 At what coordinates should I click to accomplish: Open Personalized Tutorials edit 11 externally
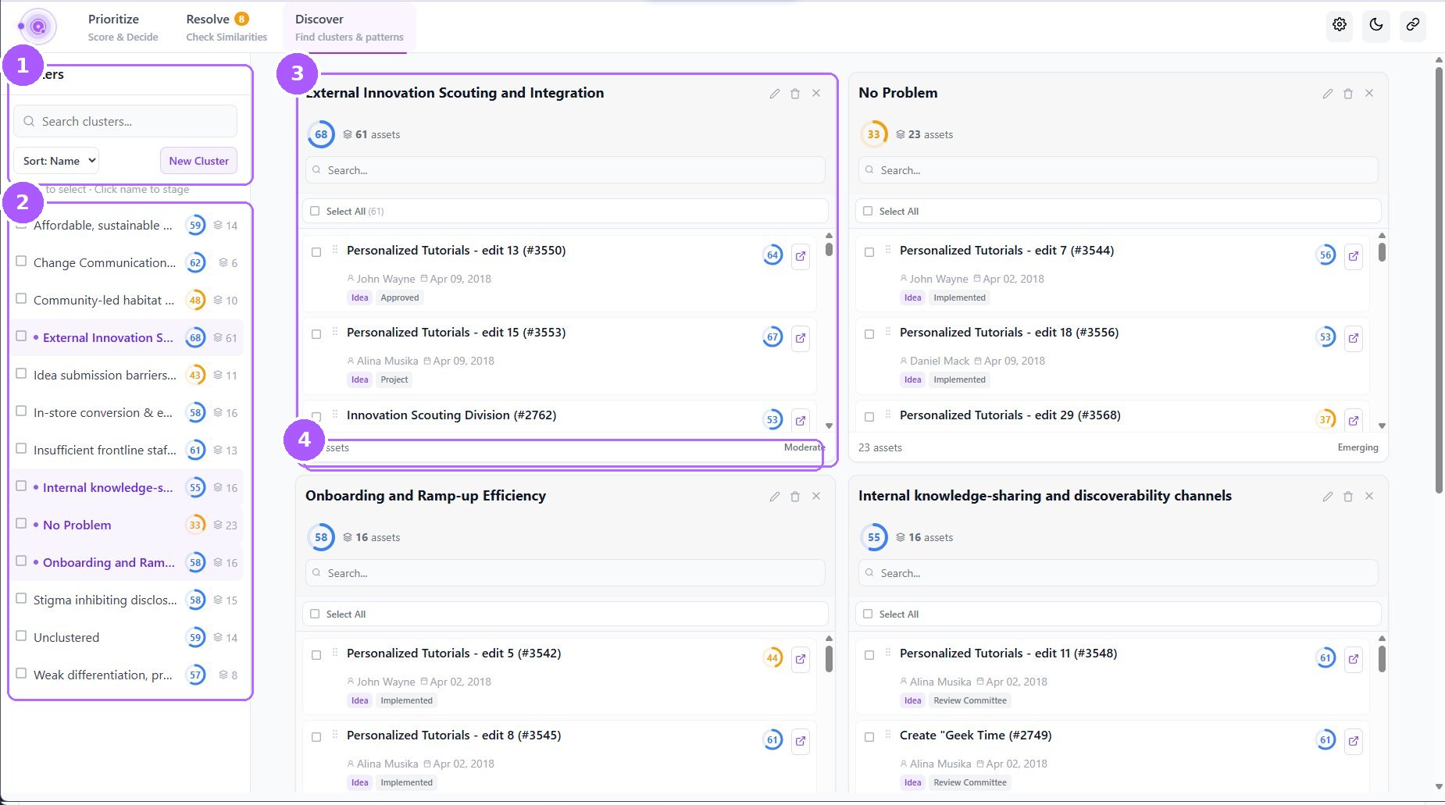pos(1354,659)
